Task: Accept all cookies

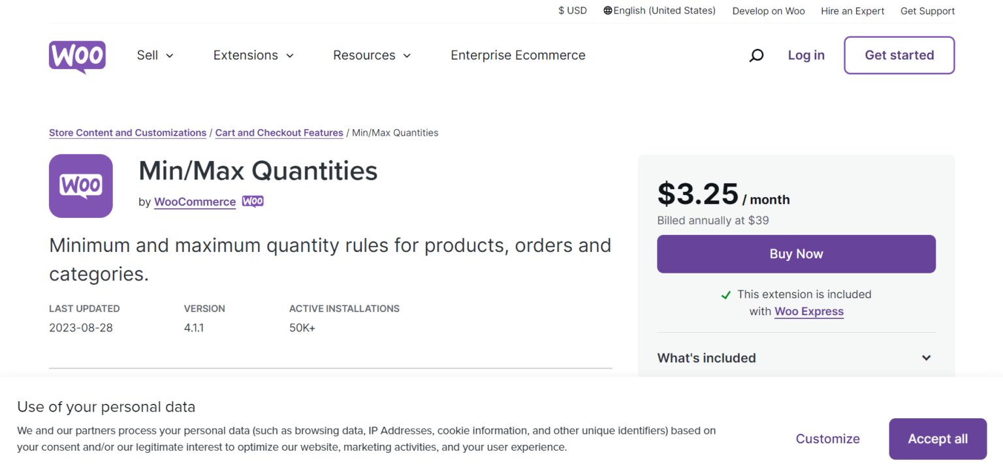Action: [938, 438]
